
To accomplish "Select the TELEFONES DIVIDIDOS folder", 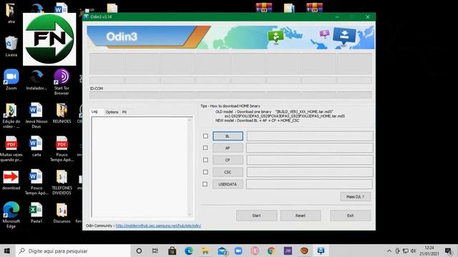I will 62,183.
